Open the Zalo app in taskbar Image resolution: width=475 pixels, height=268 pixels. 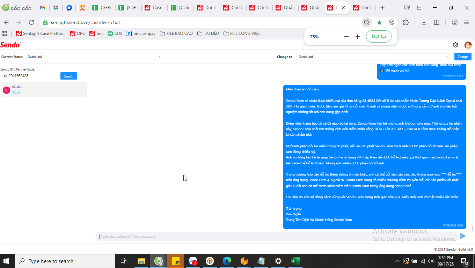tap(193, 261)
